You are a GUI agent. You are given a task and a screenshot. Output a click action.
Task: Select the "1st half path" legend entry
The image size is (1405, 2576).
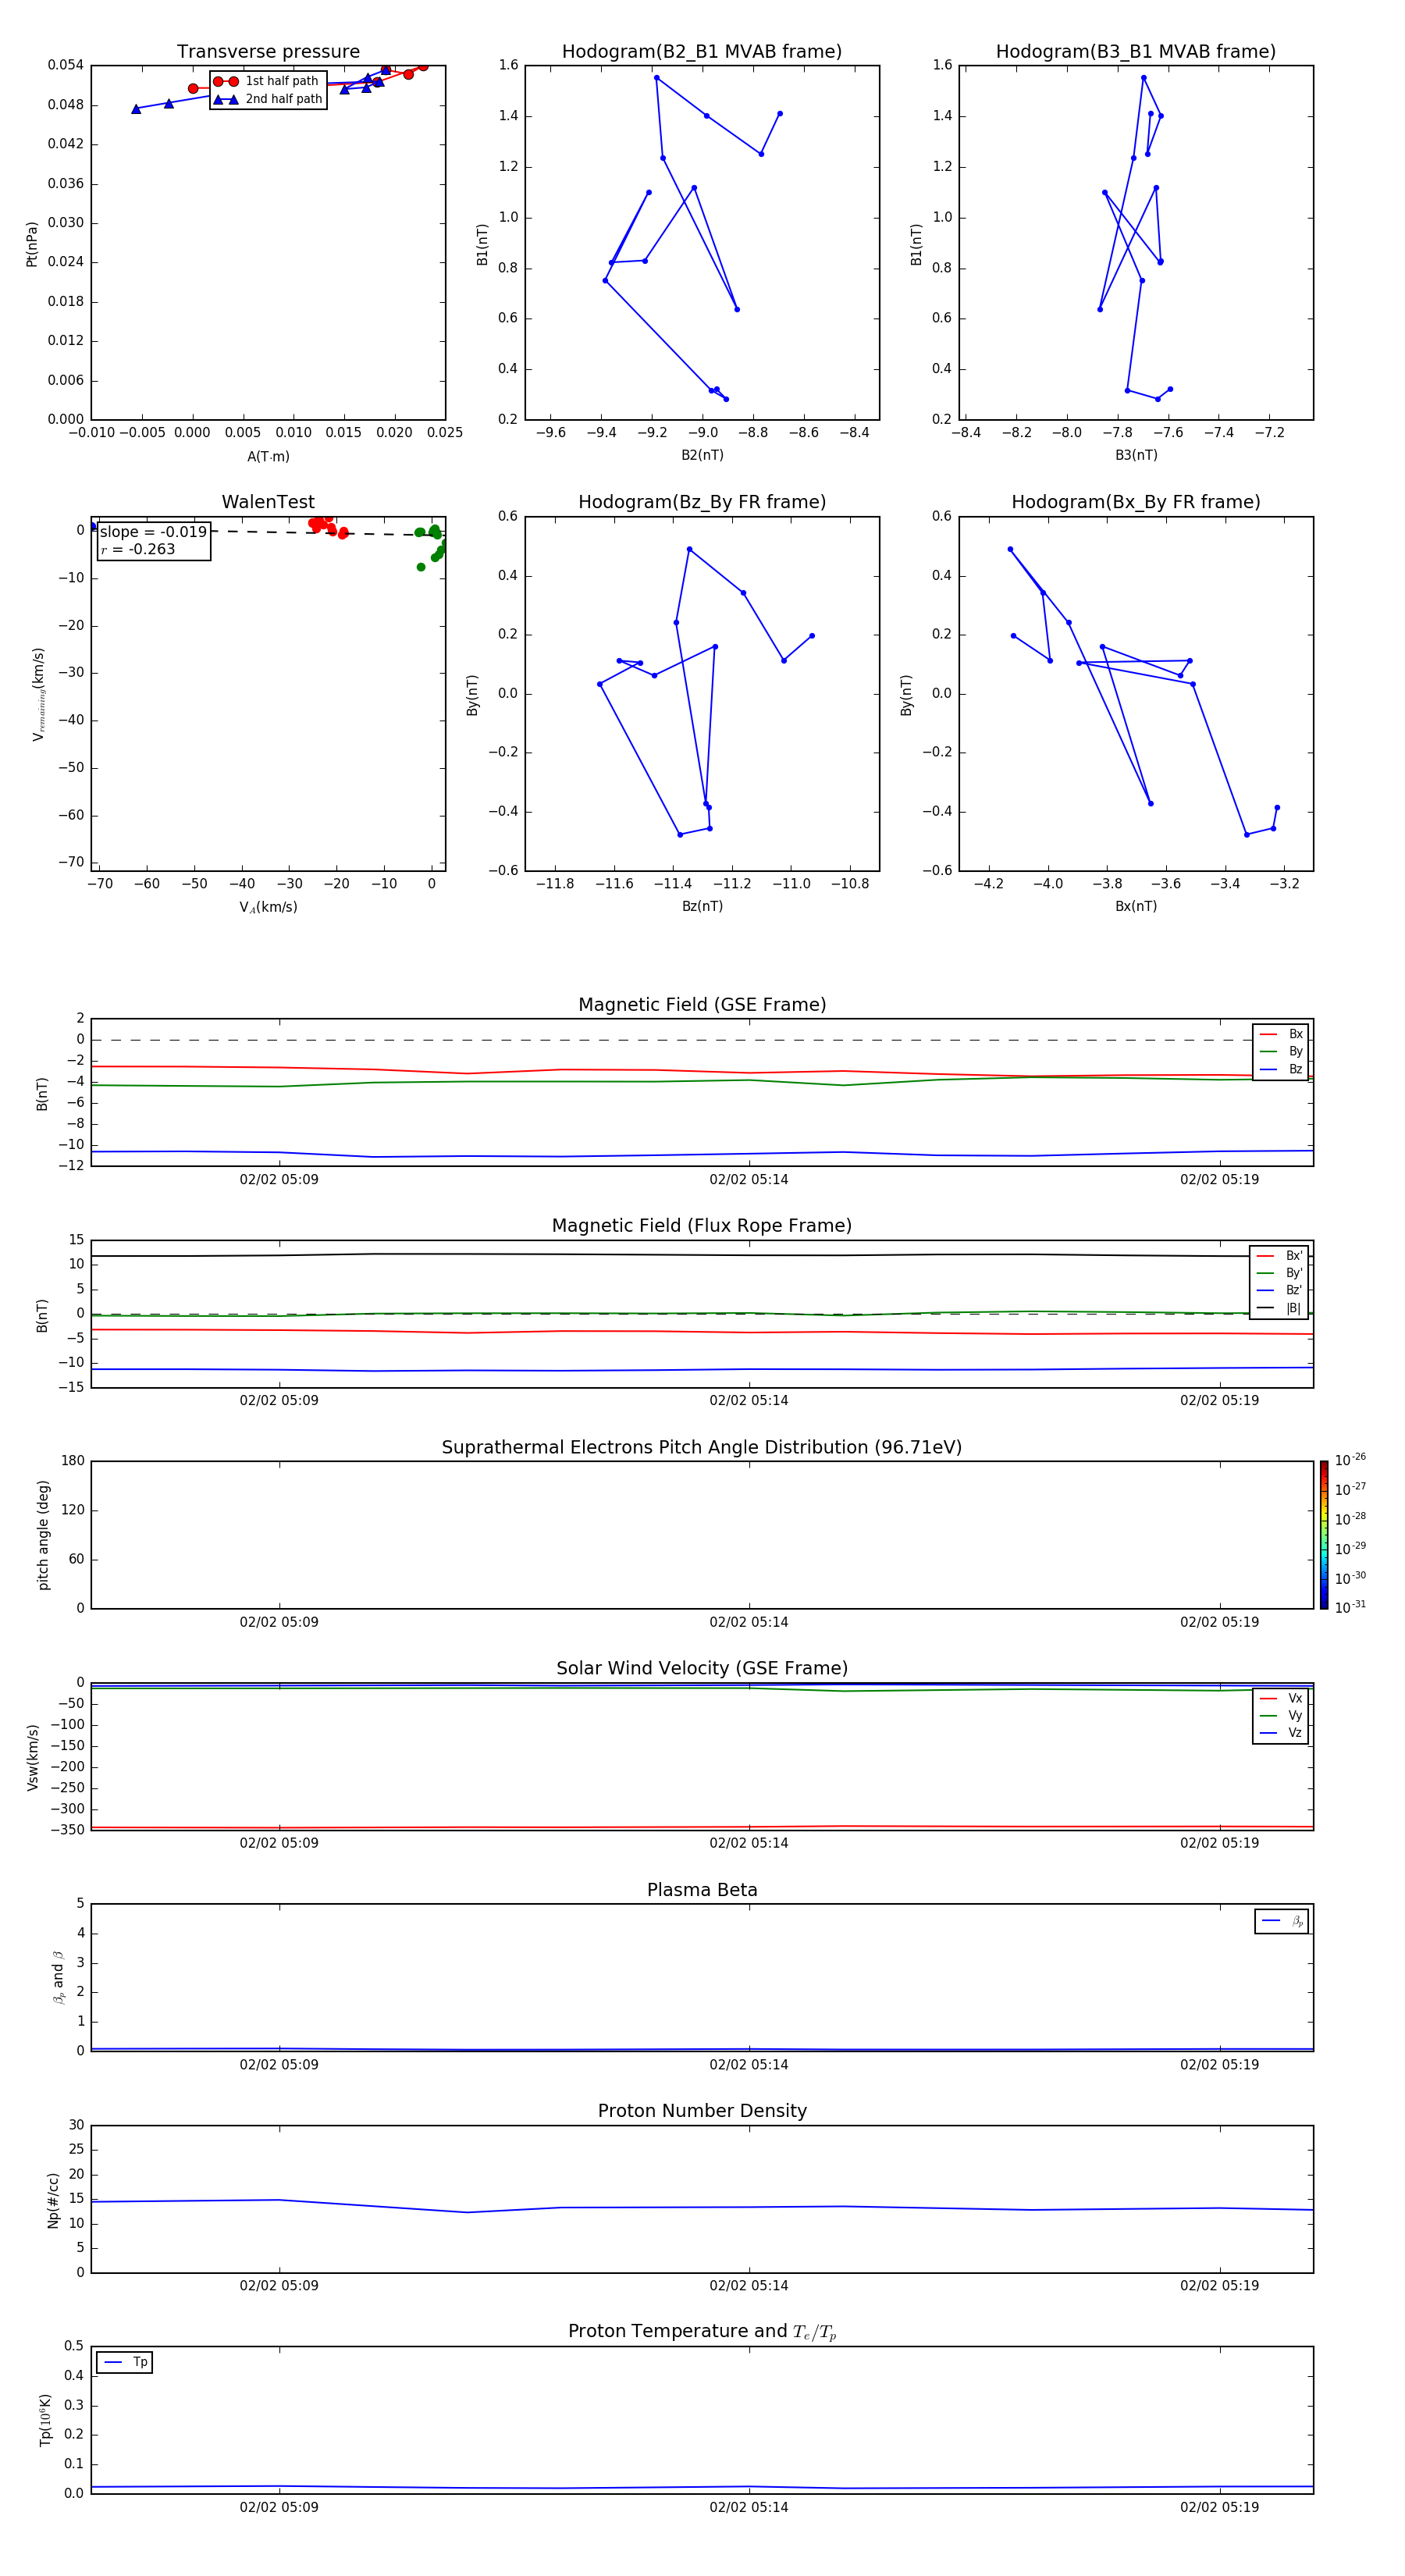click(x=267, y=81)
